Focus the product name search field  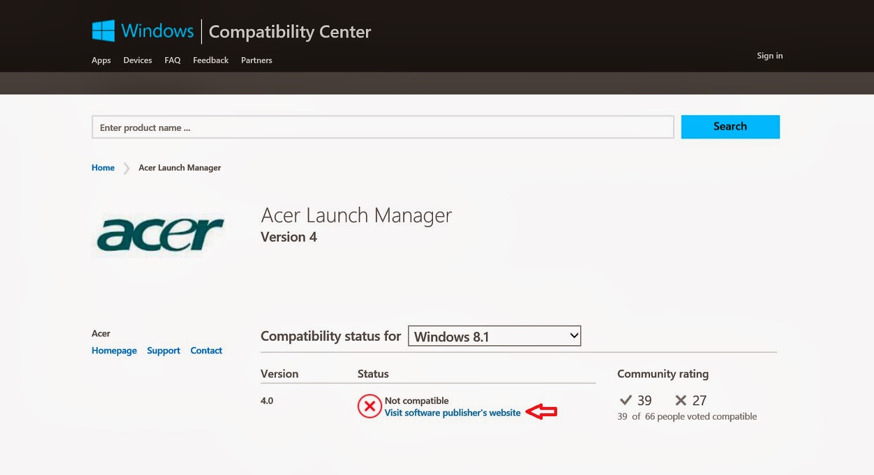383,127
